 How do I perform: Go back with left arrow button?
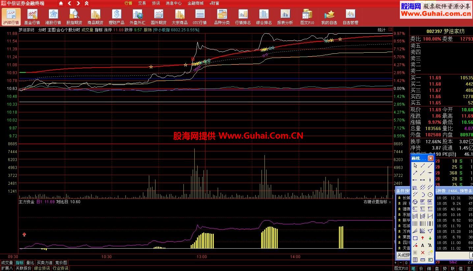click(x=70, y=3)
